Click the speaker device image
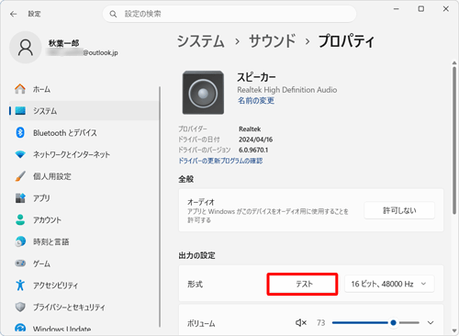 [203, 93]
